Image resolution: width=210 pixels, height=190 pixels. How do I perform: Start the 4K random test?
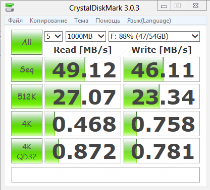(x=27, y=124)
